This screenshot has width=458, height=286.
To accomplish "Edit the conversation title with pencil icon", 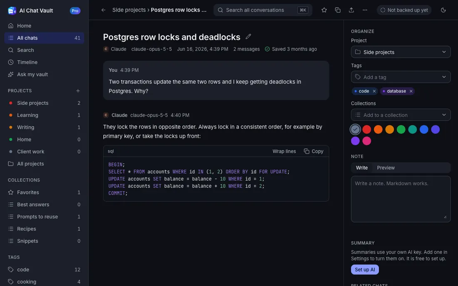I will point(248,37).
